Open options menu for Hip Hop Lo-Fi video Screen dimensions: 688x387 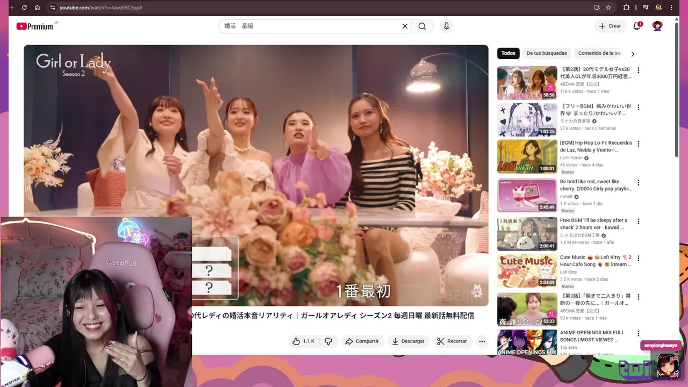click(x=639, y=144)
